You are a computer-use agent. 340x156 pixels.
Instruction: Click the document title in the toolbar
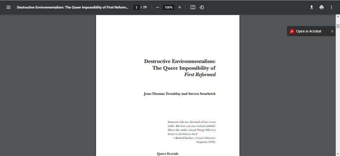click(73, 7)
